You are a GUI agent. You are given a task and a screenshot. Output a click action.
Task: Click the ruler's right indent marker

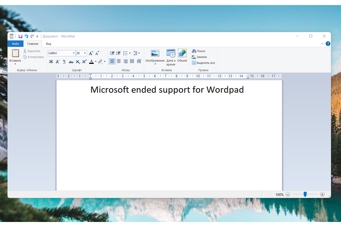[248, 77]
